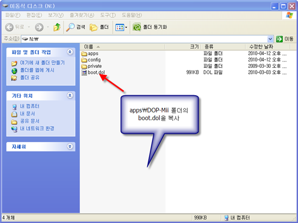Open the Back history dropdown arrow
This screenshot has width=298, height=223.
point(29,27)
